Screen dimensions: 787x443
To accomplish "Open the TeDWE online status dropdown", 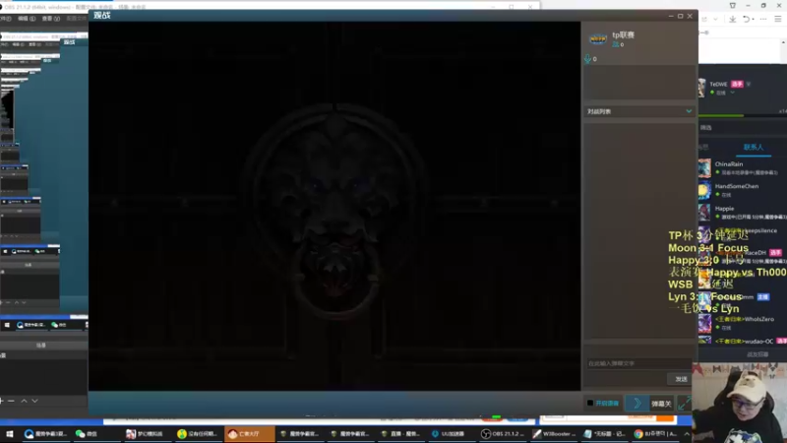I will [732, 93].
